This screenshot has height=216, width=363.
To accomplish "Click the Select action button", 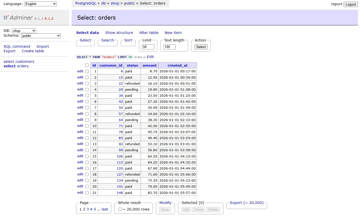I will click(x=201, y=47).
